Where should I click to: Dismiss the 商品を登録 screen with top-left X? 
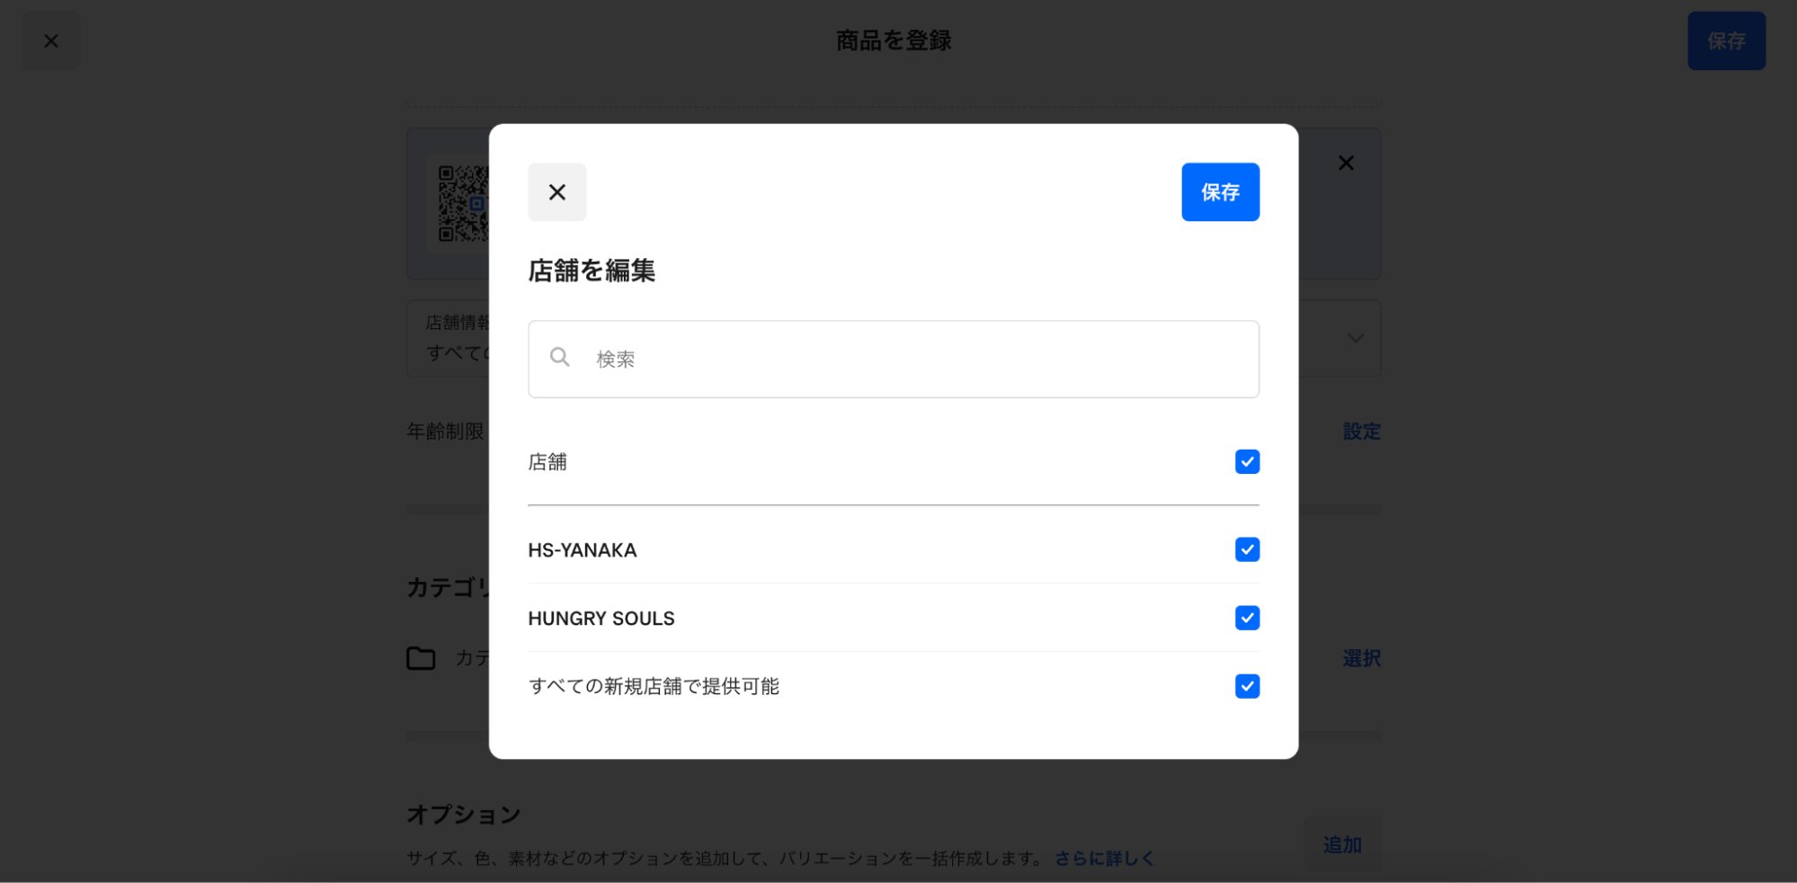click(x=51, y=40)
